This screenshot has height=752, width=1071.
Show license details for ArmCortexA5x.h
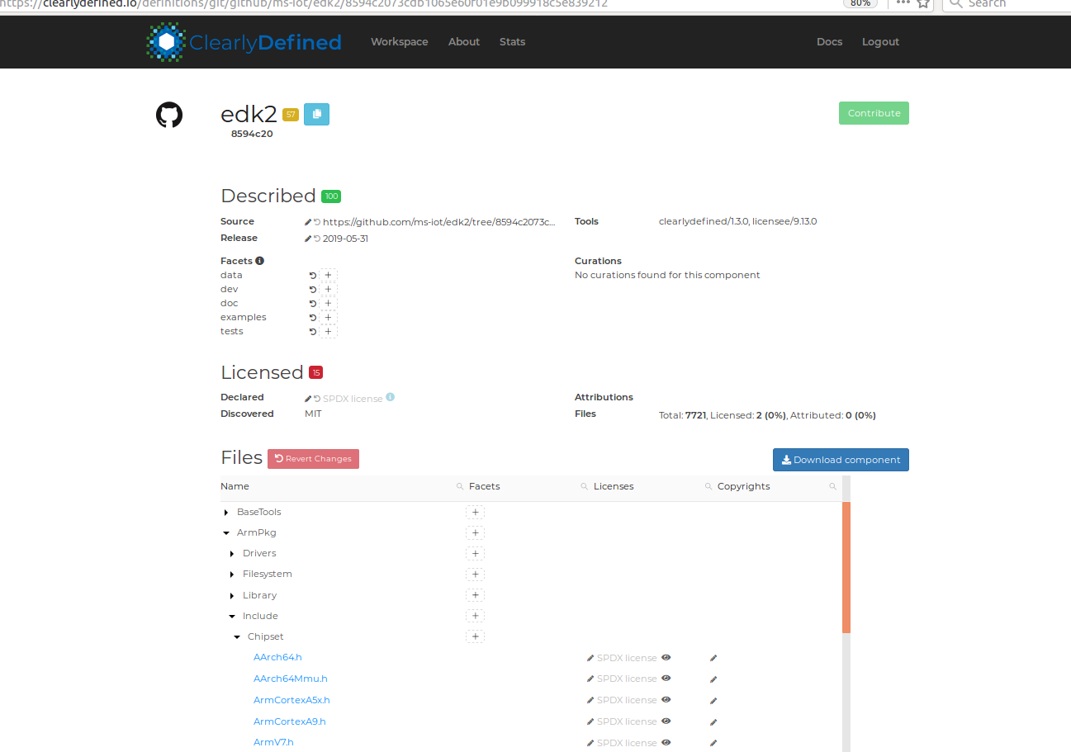click(x=666, y=699)
